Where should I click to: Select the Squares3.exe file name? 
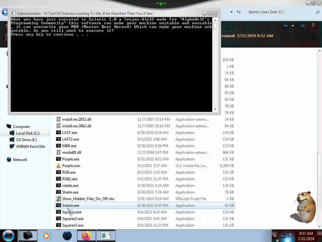click(73, 225)
